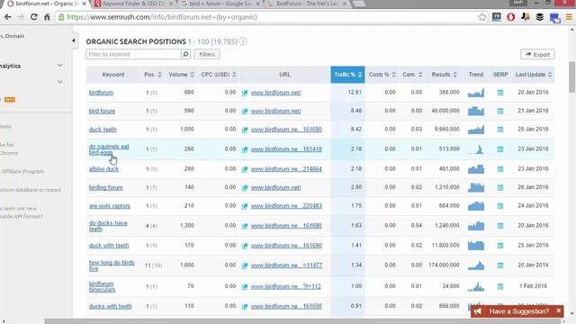Expand the Analytics sidebar section chevron
Viewport: 576px width, 324px height.
tap(60, 66)
